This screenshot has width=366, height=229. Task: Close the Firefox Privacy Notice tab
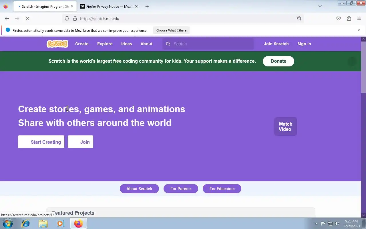pyautogui.click(x=136, y=6)
